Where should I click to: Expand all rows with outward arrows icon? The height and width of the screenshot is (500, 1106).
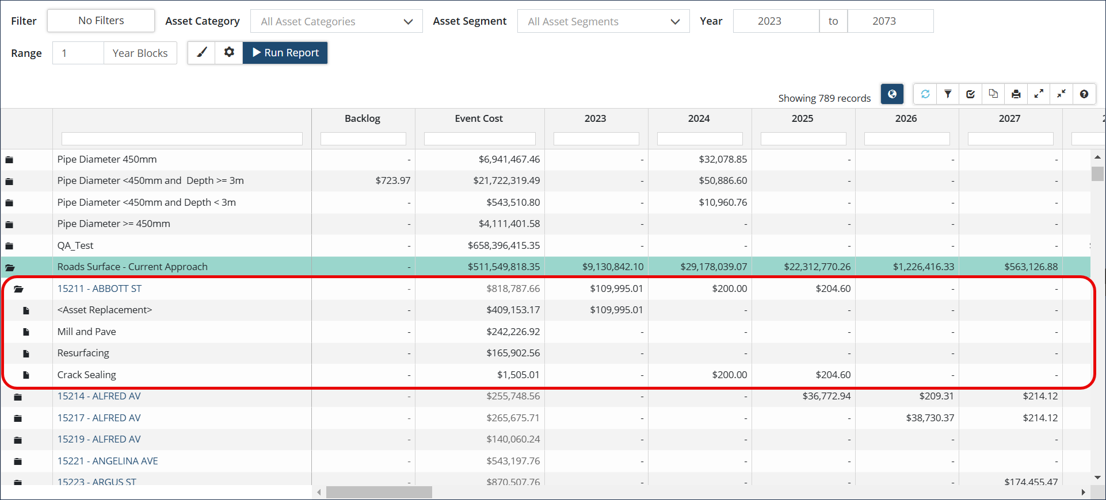coord(1039,94)
